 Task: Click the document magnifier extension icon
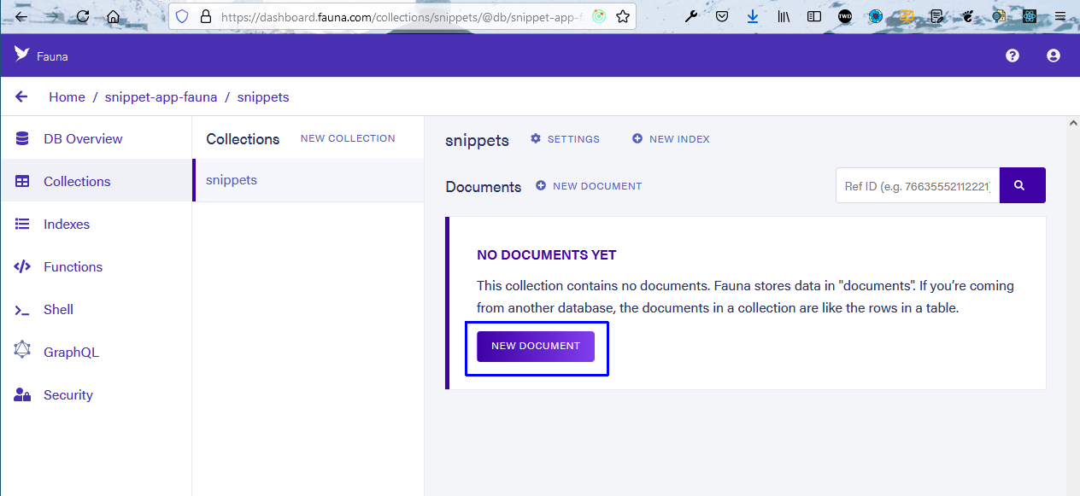(x=999, y=16)
